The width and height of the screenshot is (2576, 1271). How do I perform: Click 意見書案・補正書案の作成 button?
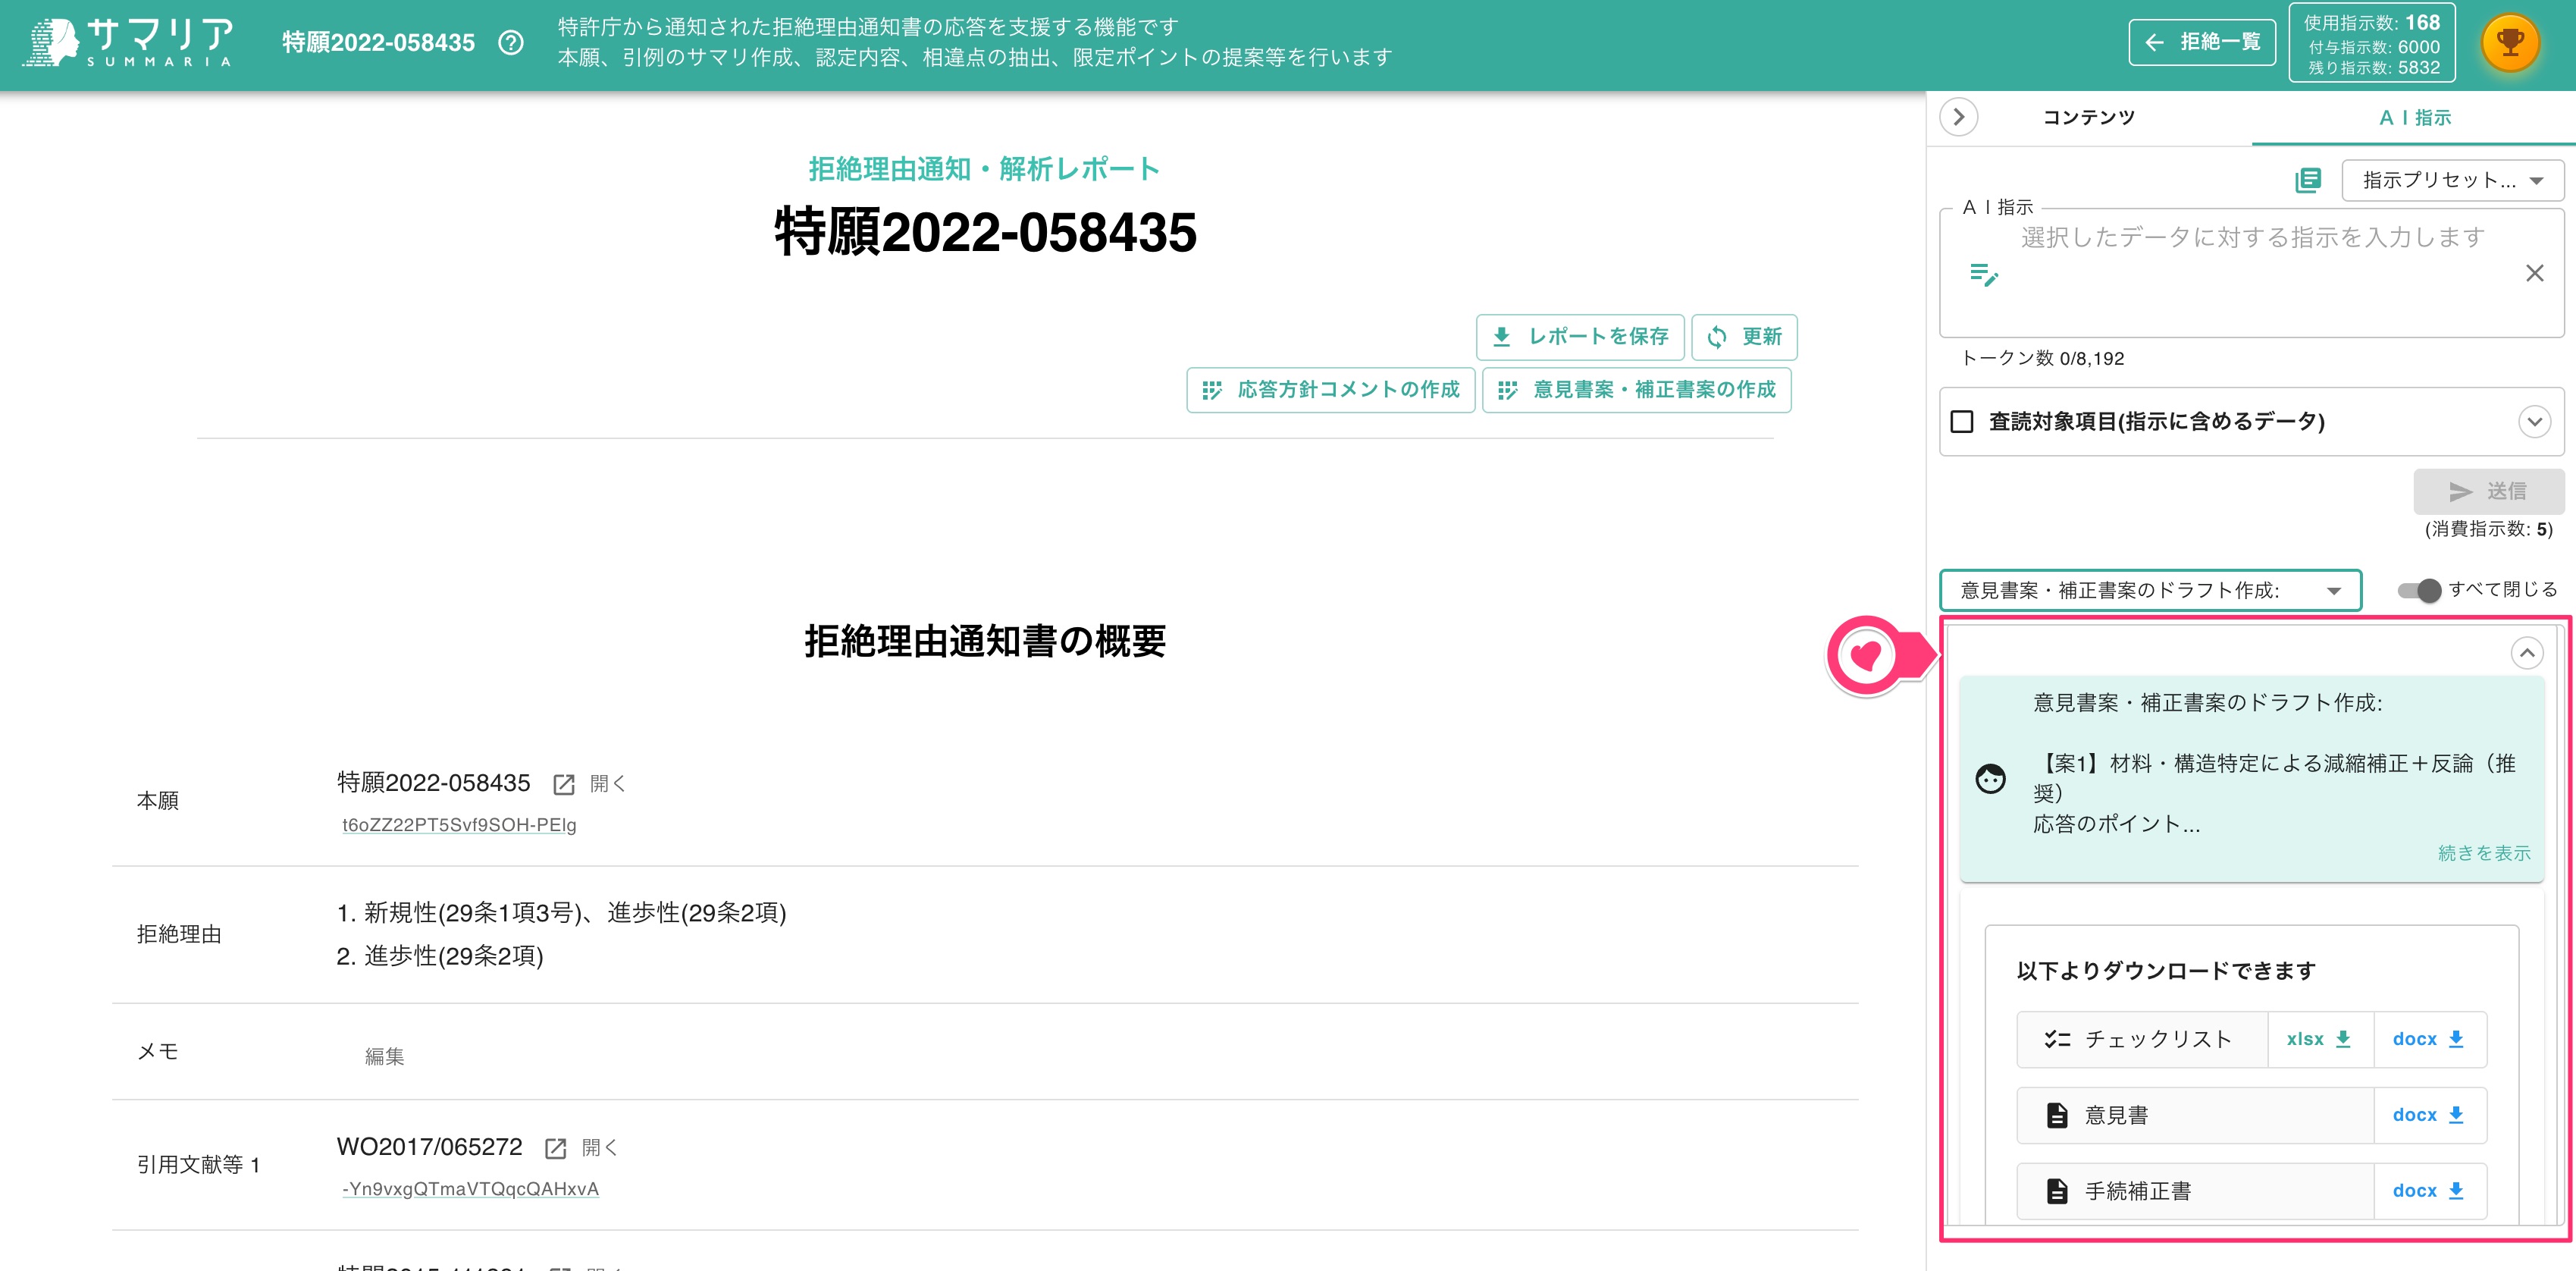pos(1636,390)
